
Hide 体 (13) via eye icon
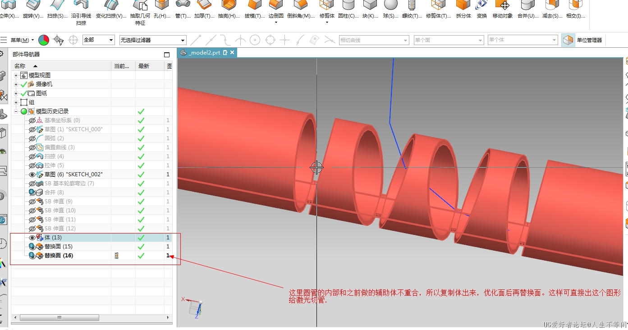(x=32, y=238)
